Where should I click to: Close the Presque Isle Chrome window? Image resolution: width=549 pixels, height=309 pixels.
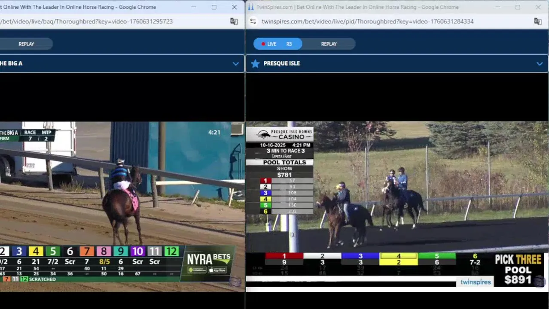(x=538, y=7)
